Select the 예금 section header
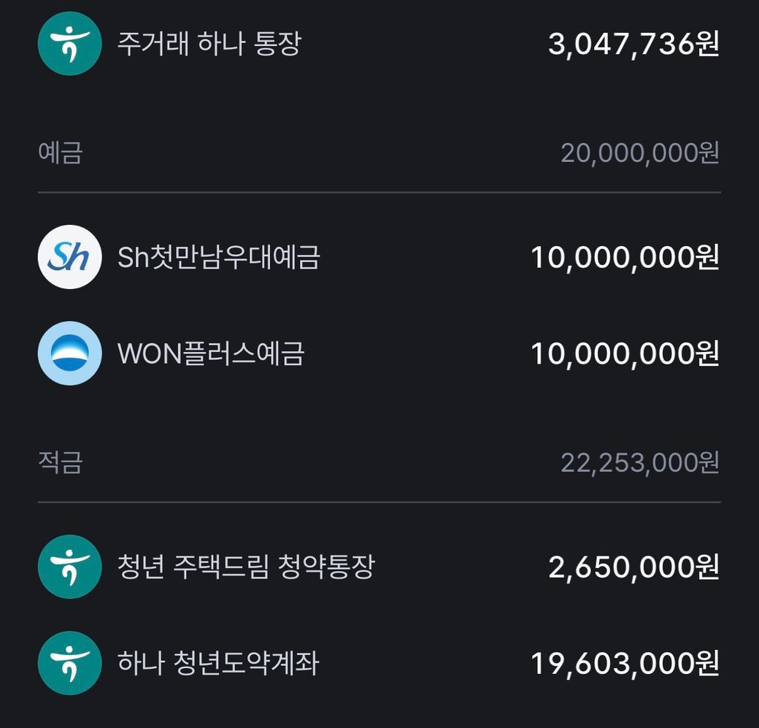 point(61,153)
